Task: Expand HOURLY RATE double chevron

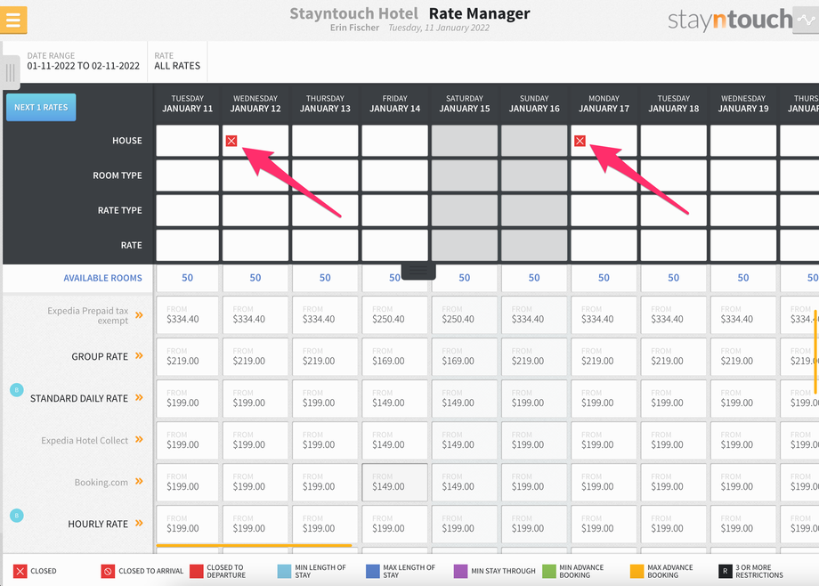Action: (x=139, y=523)
